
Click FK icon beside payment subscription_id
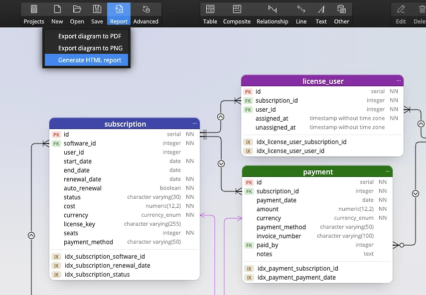click(x=249, y=191)
